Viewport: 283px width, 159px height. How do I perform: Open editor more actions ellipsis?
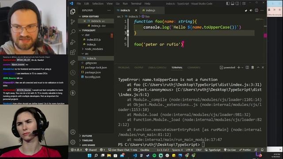click(262, 11)
